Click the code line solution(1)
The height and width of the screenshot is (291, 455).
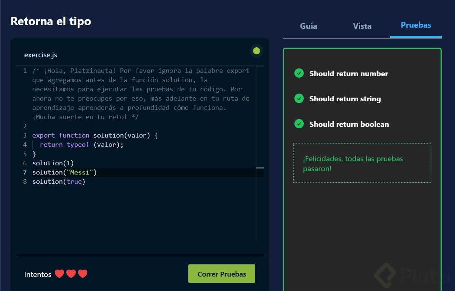click(x=53, y=163)
